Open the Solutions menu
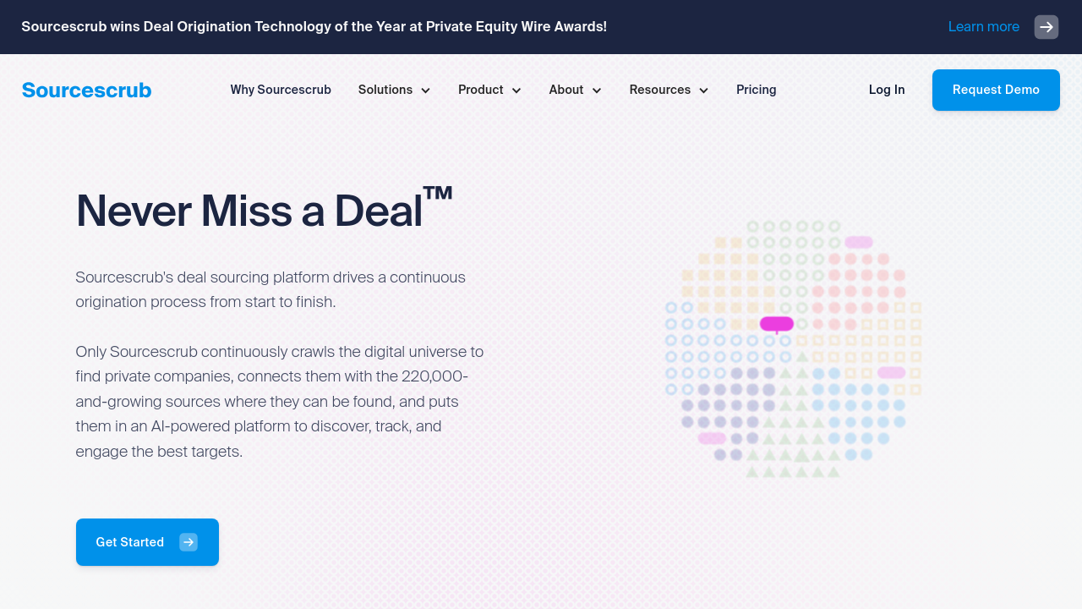 385,90
